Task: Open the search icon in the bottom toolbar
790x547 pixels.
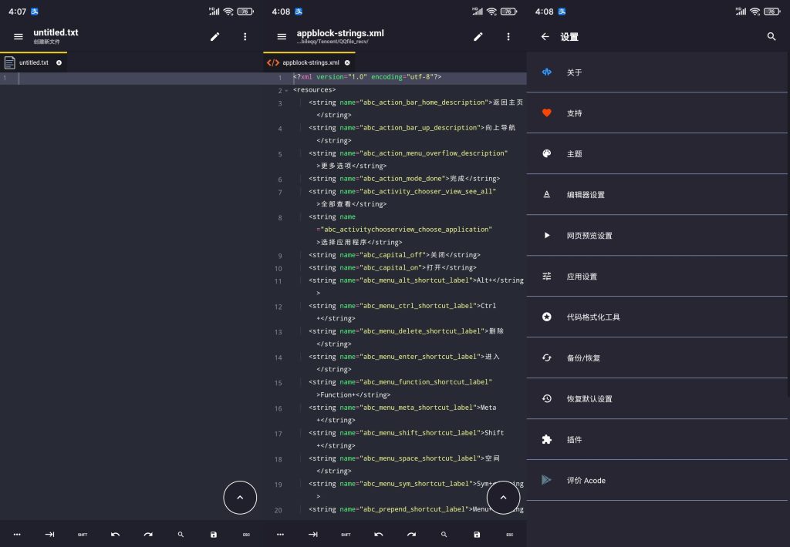Action: point(444,534)
